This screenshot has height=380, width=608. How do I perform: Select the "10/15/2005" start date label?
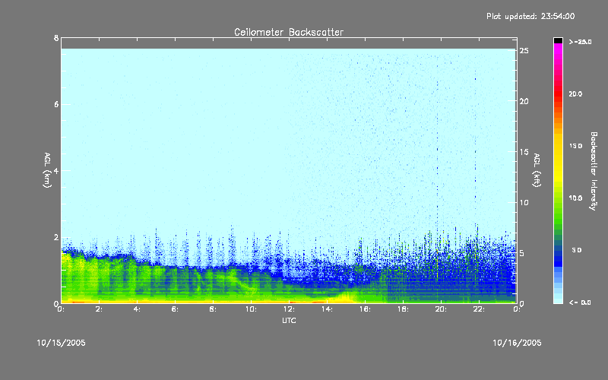point(62,343)
